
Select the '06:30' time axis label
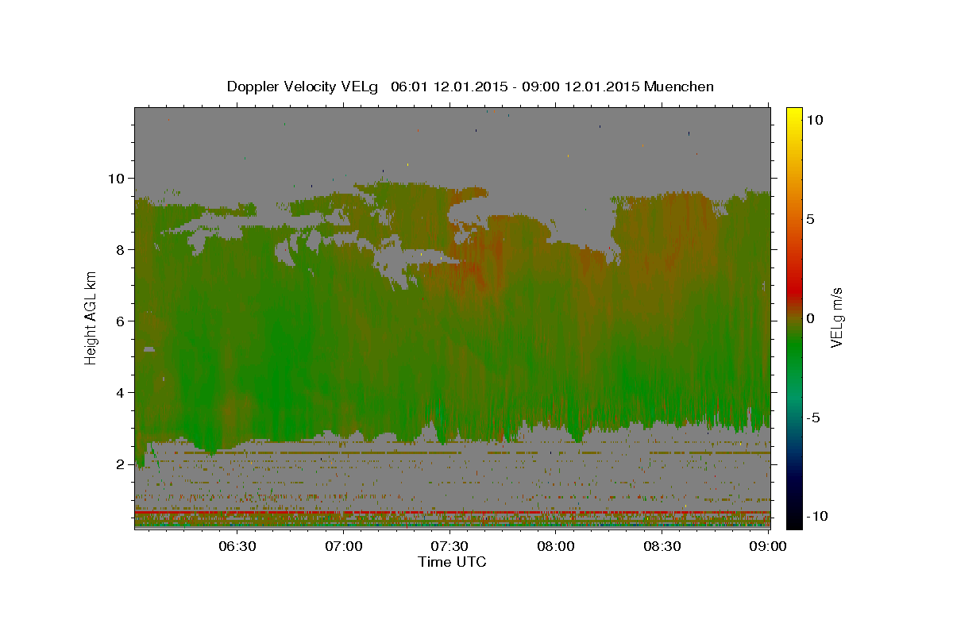(237, 546)
